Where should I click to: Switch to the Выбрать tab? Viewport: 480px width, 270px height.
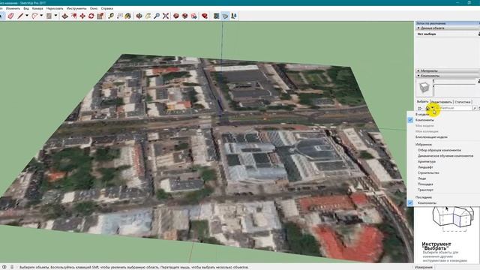[422, 102]
